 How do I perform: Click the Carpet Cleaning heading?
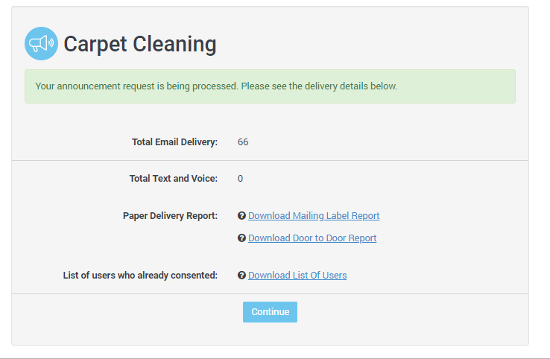140,45
